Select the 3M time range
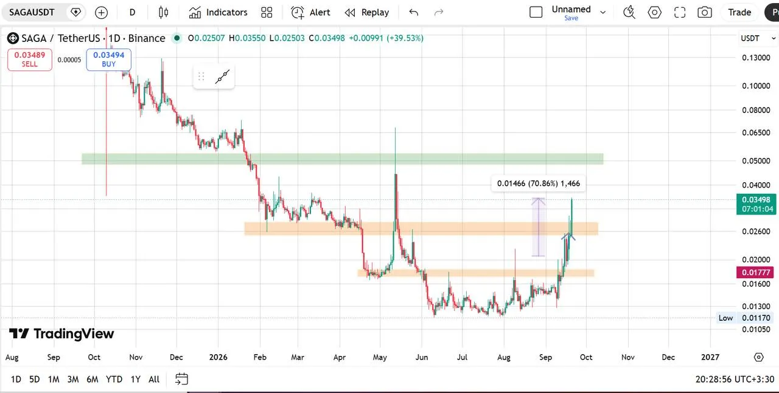This screenshot has height=393, width=779. tap(72, 379)
